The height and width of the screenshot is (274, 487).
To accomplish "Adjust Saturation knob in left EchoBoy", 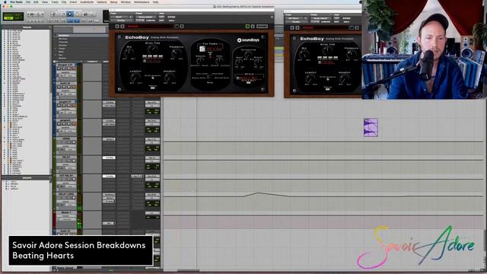I will tap(248, 54).
